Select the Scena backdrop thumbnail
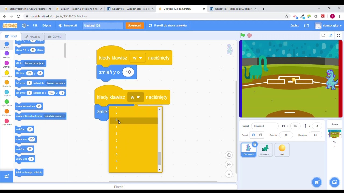 [335, 133]
